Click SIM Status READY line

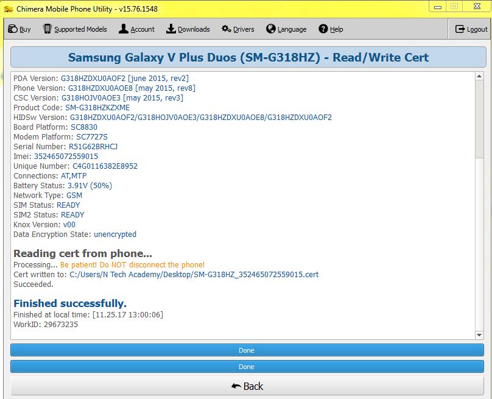(x=46, y=205)
